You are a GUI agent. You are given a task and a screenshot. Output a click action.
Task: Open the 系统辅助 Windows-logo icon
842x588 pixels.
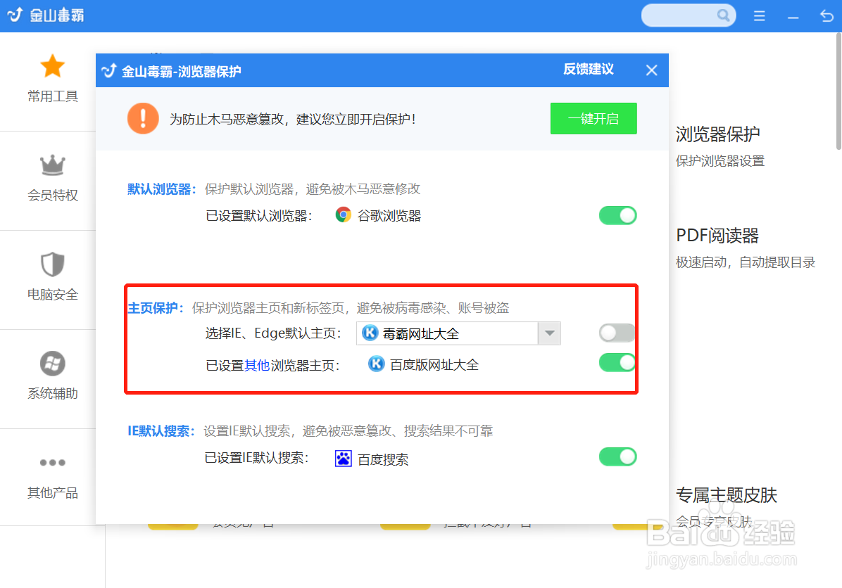tap(53, 364)
